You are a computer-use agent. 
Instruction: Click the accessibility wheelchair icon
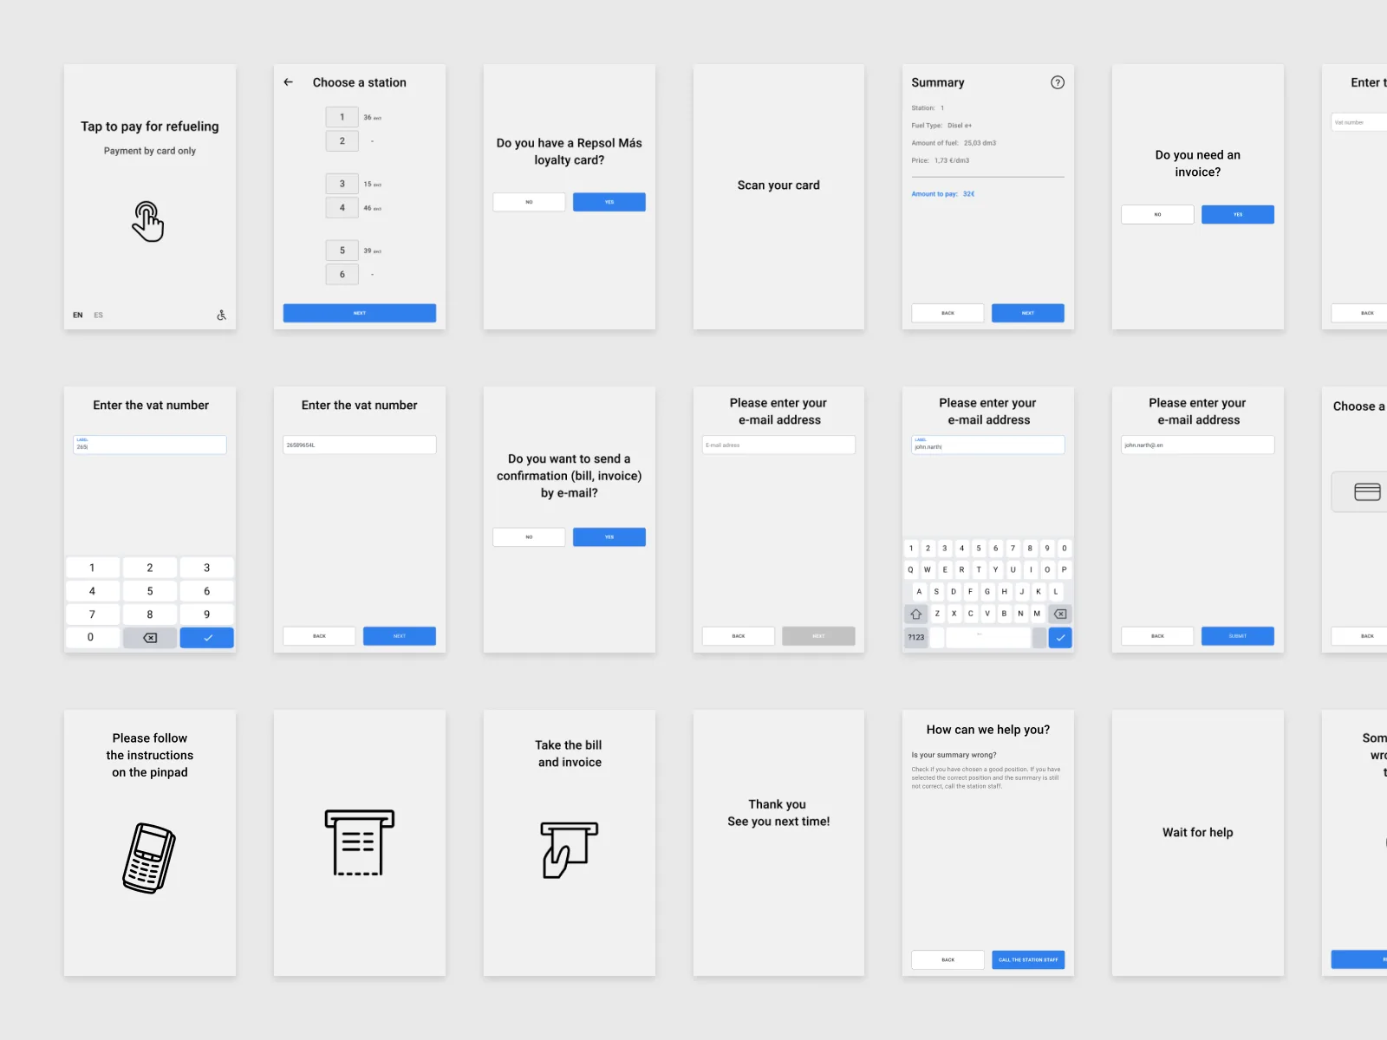(x=221, y=315)
